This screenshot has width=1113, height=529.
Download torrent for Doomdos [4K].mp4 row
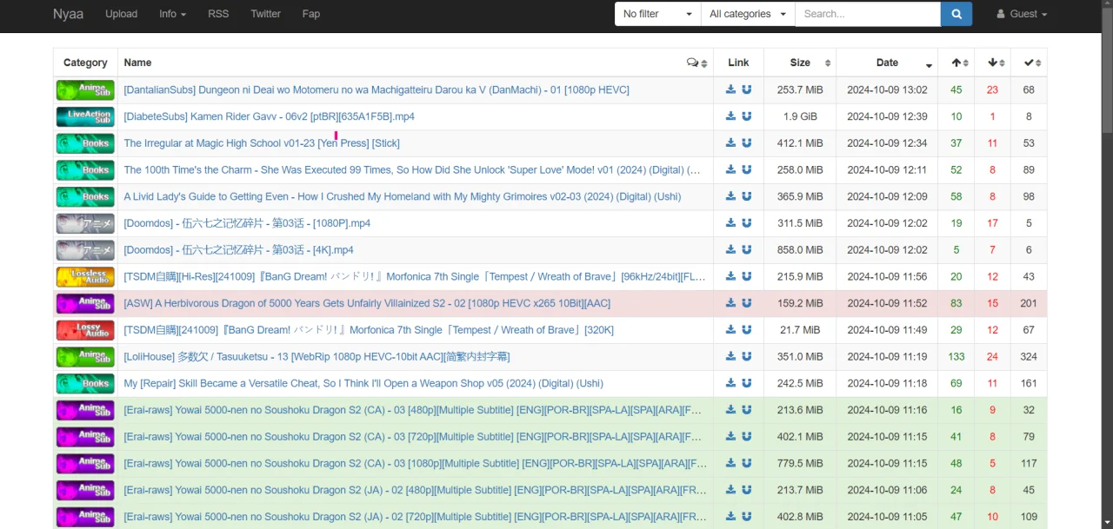731,249
